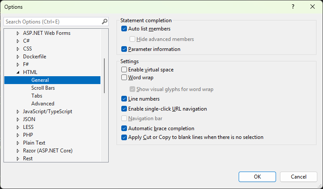323x189 pixels.
Task: Expand the ASP.NET Web Forms arrow
Action: coord(18,33)
